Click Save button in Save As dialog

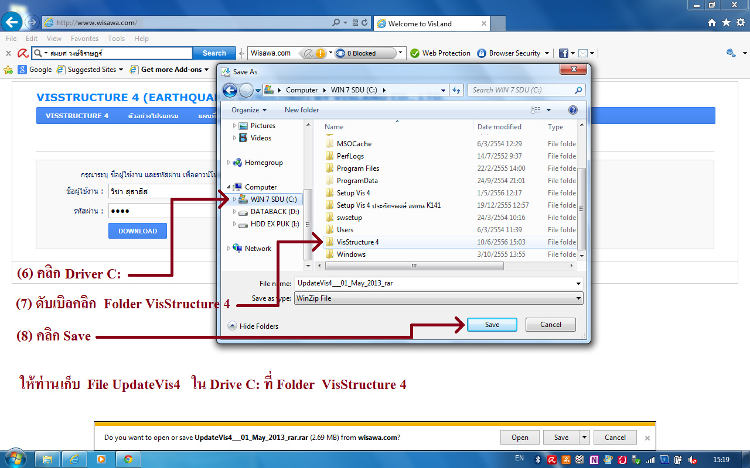click(492, 325)
